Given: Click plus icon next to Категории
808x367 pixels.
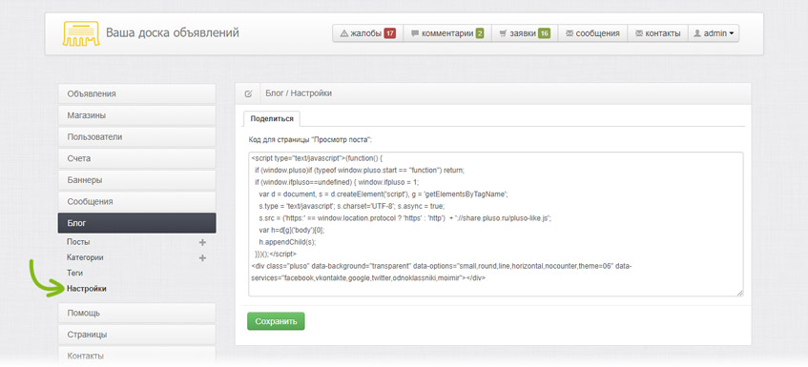Looking at the screenshot, I should click(x=202, y=258).
